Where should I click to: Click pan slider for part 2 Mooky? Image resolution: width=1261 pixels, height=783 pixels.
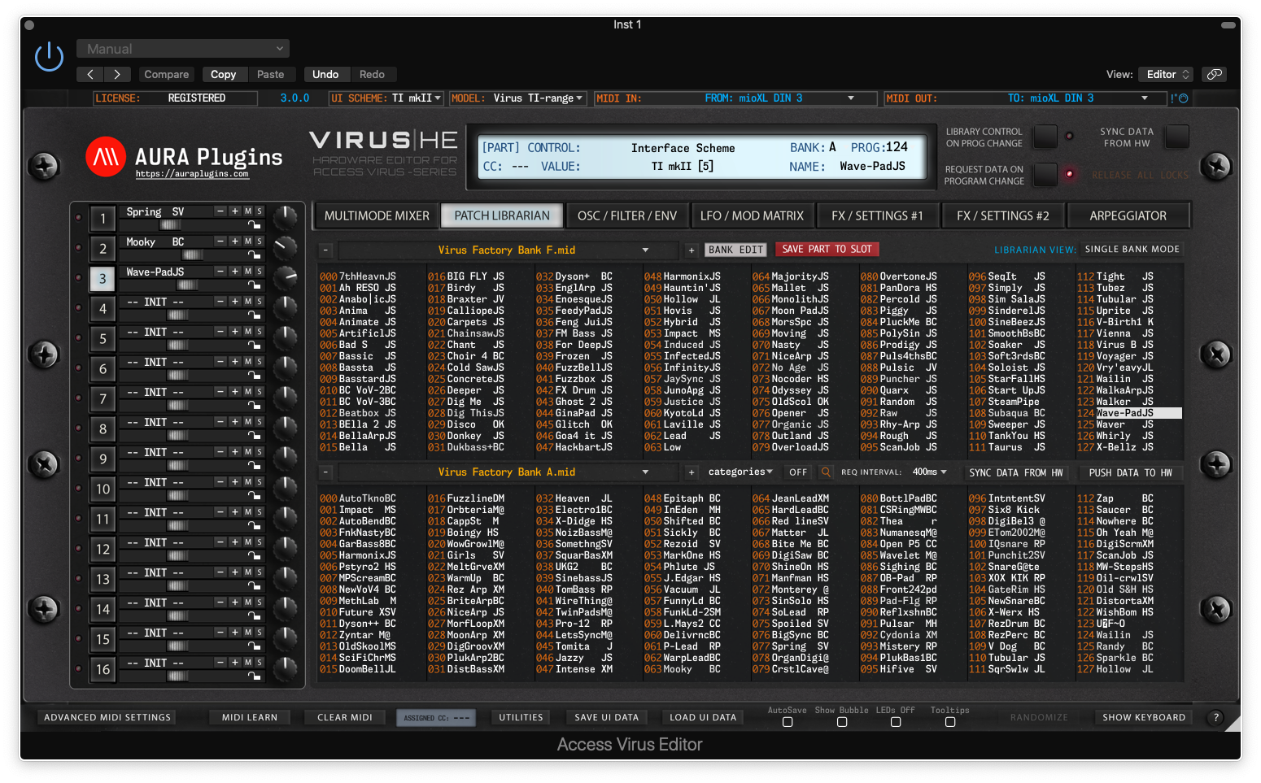coord(193,255)
